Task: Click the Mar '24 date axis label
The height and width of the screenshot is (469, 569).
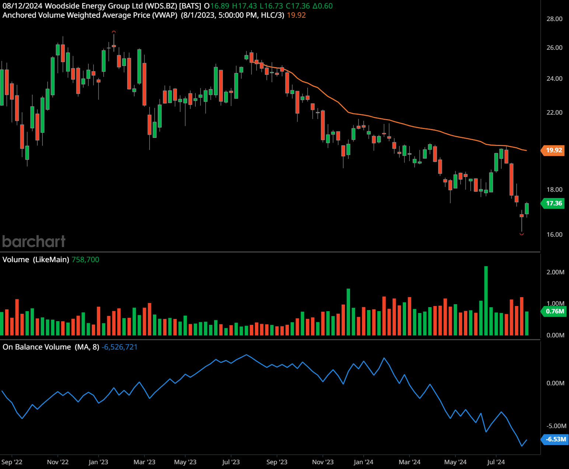Action: pos(409,462)
